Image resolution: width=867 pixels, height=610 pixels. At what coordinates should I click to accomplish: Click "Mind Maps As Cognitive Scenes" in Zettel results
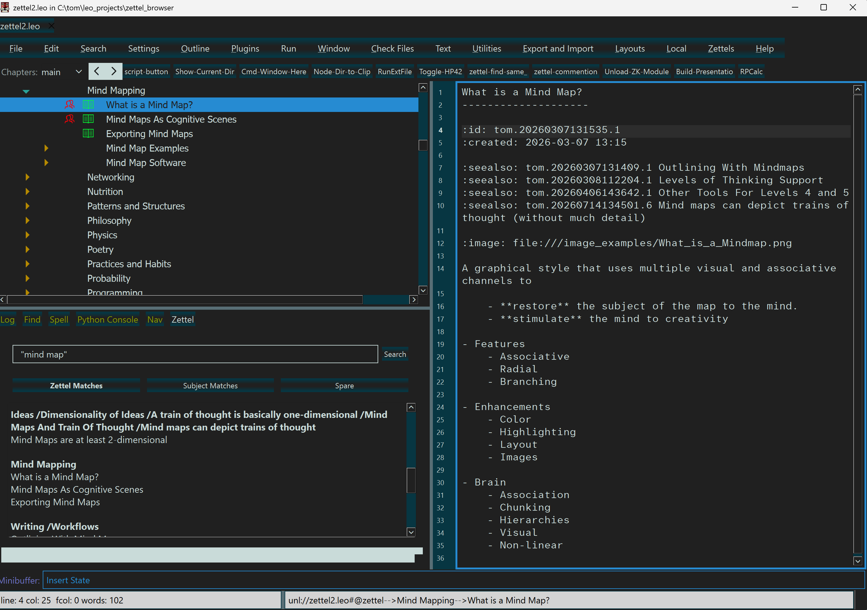point(77,490)
